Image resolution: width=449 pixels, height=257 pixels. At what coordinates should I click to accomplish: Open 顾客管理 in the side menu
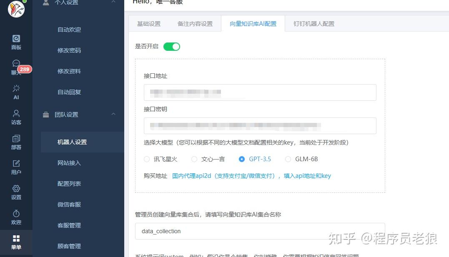tap(69, 247)
